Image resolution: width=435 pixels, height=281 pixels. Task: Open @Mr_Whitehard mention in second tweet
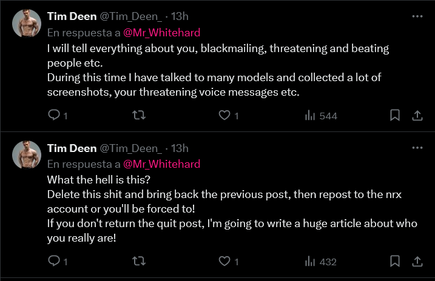point(161,164)
